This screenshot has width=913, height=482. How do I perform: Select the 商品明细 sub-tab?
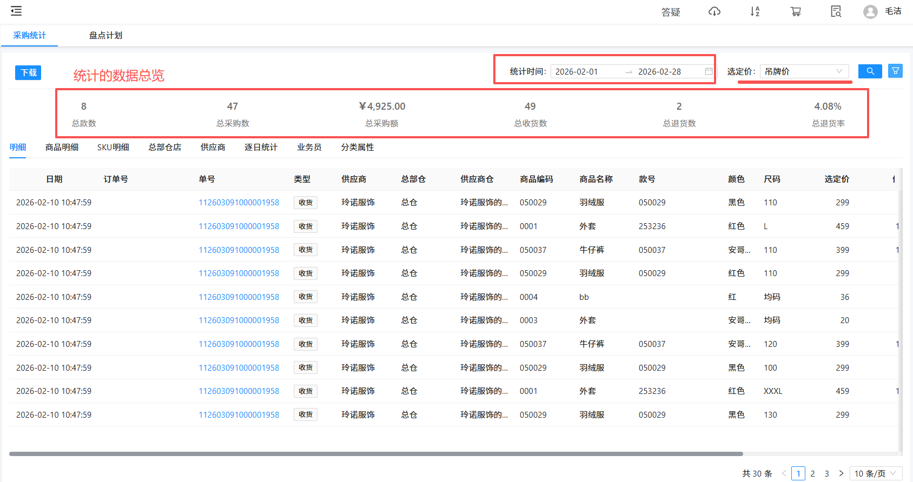[x=62, y=147]
